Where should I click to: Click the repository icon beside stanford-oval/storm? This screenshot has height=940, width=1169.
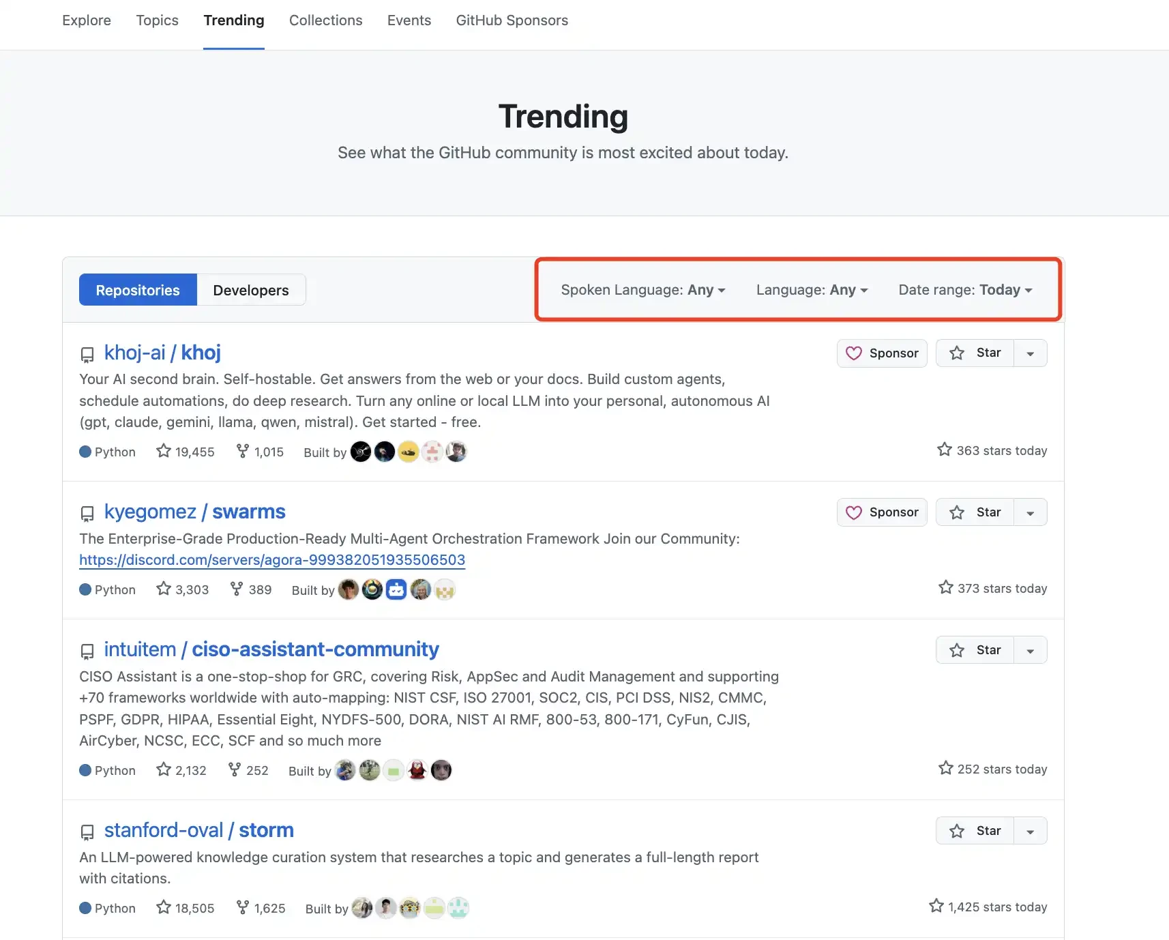(x=87, y=832)
